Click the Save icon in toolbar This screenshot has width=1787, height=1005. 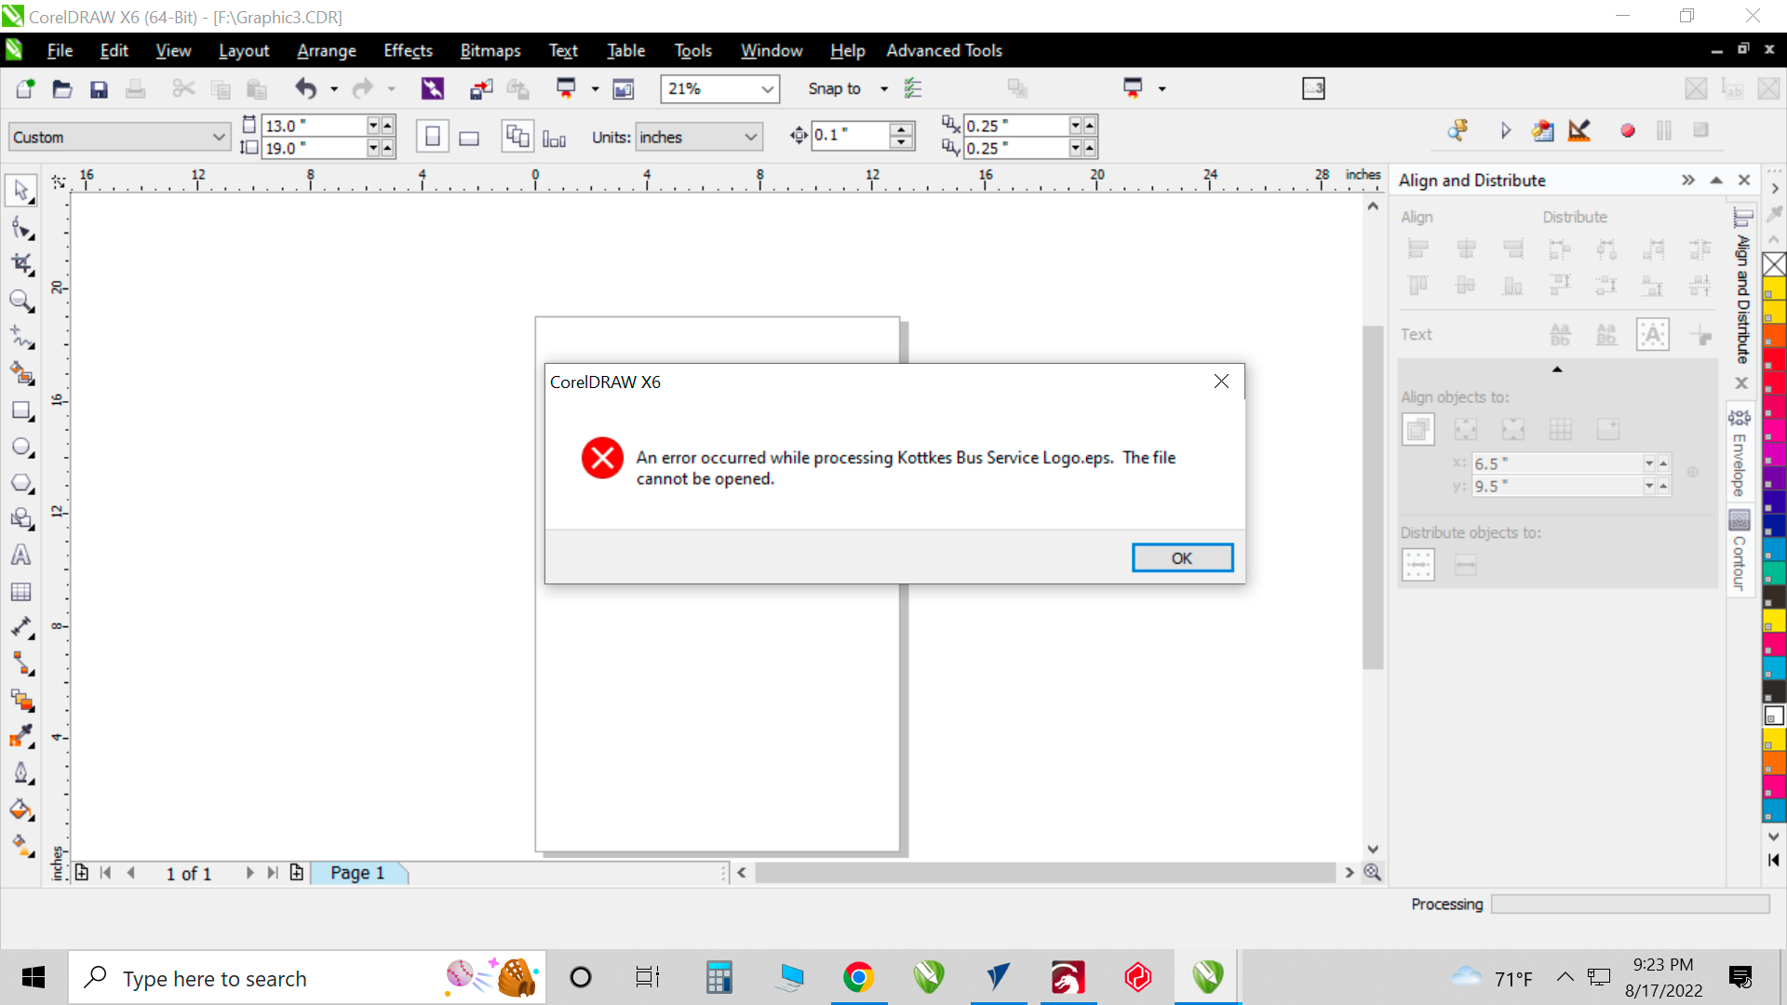[99, 89]
